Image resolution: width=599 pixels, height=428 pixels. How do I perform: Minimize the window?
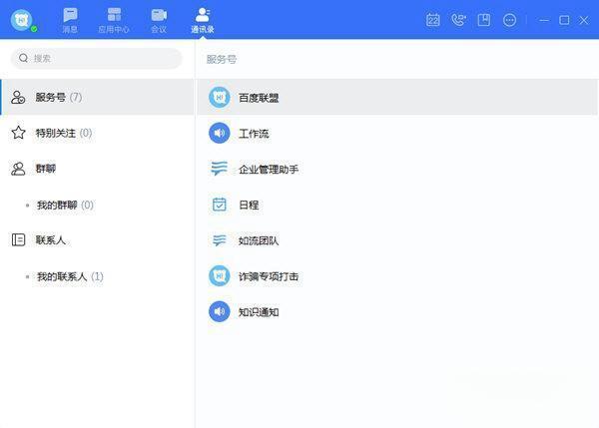[x=544, y=20]
